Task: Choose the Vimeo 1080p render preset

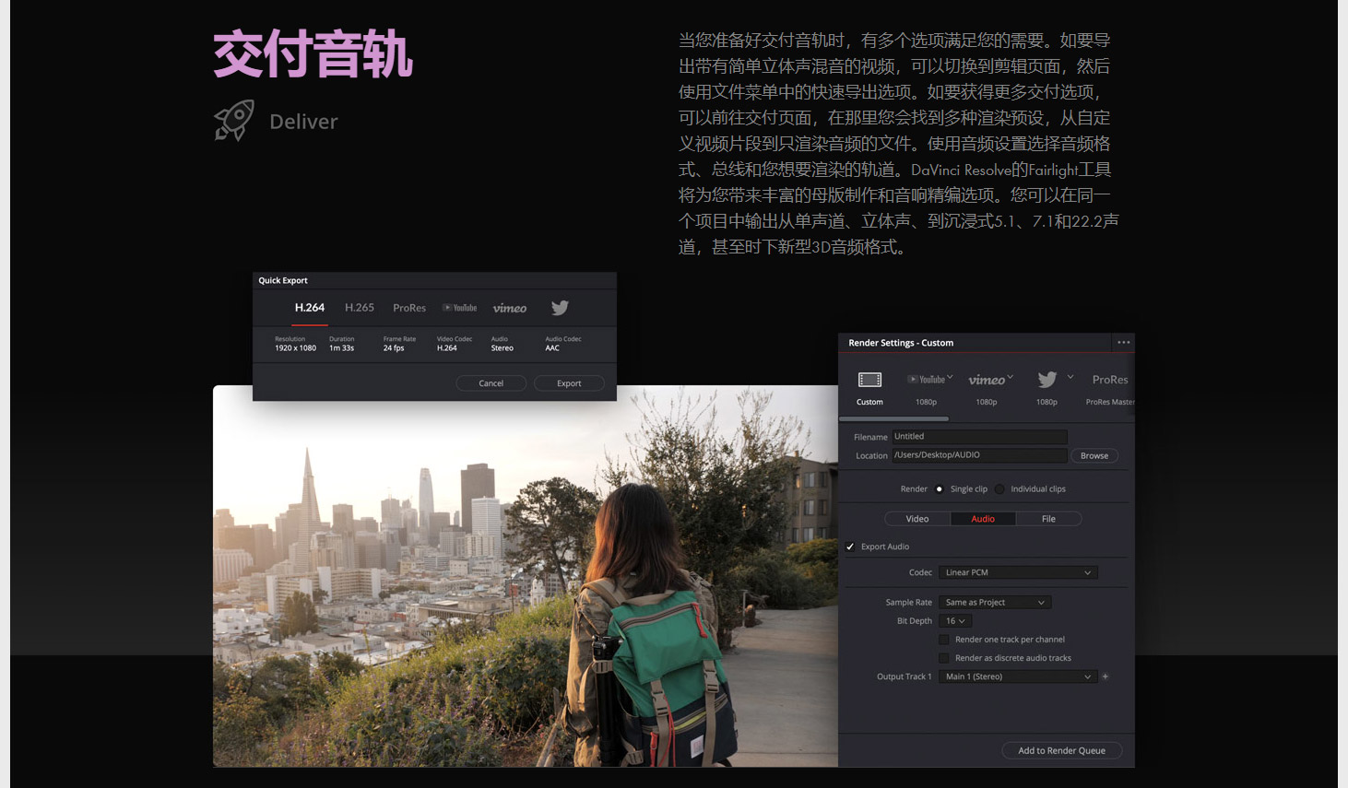Action: (x=987, y=380)
